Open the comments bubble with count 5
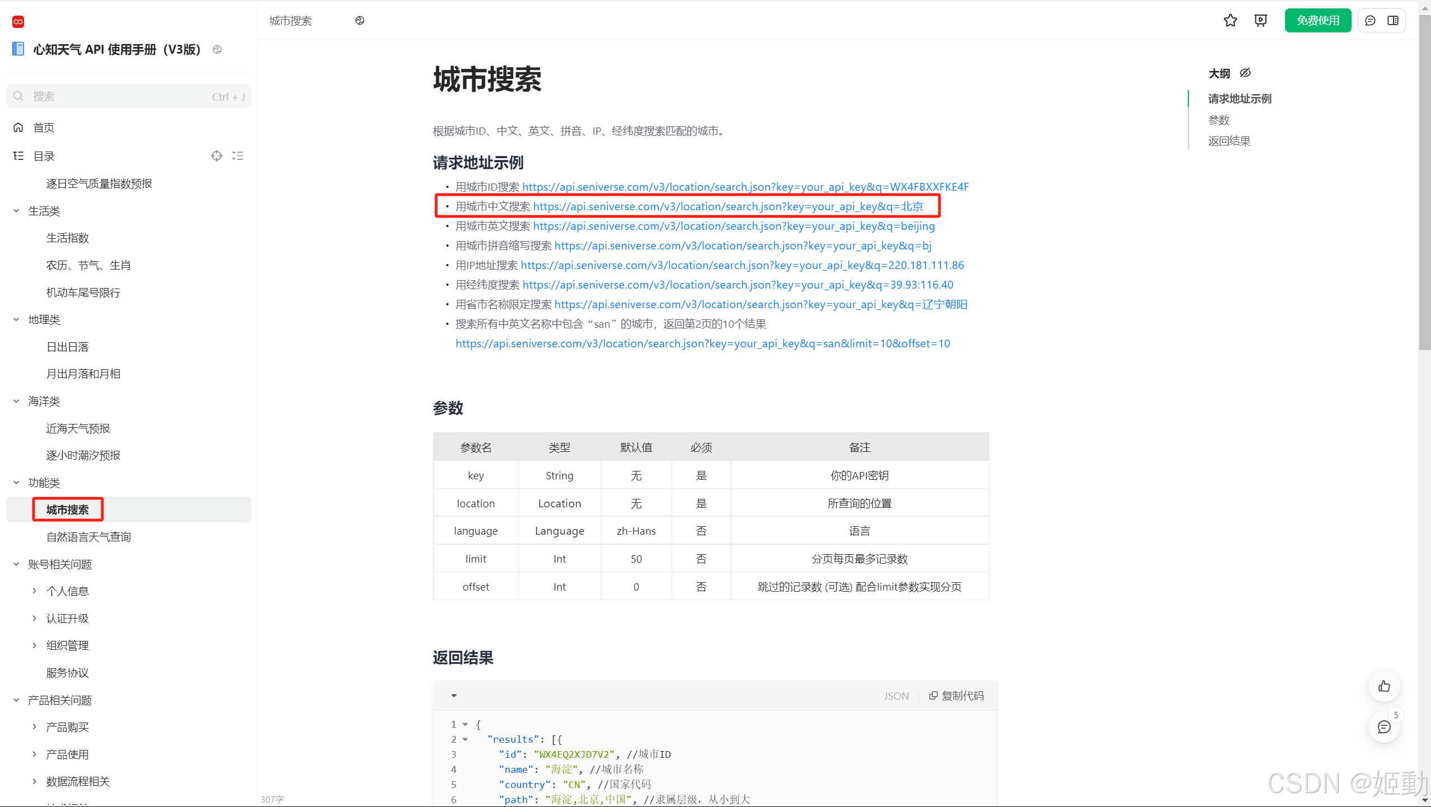The height and width of the screenshot is (807, 1431). [1384, 727]
